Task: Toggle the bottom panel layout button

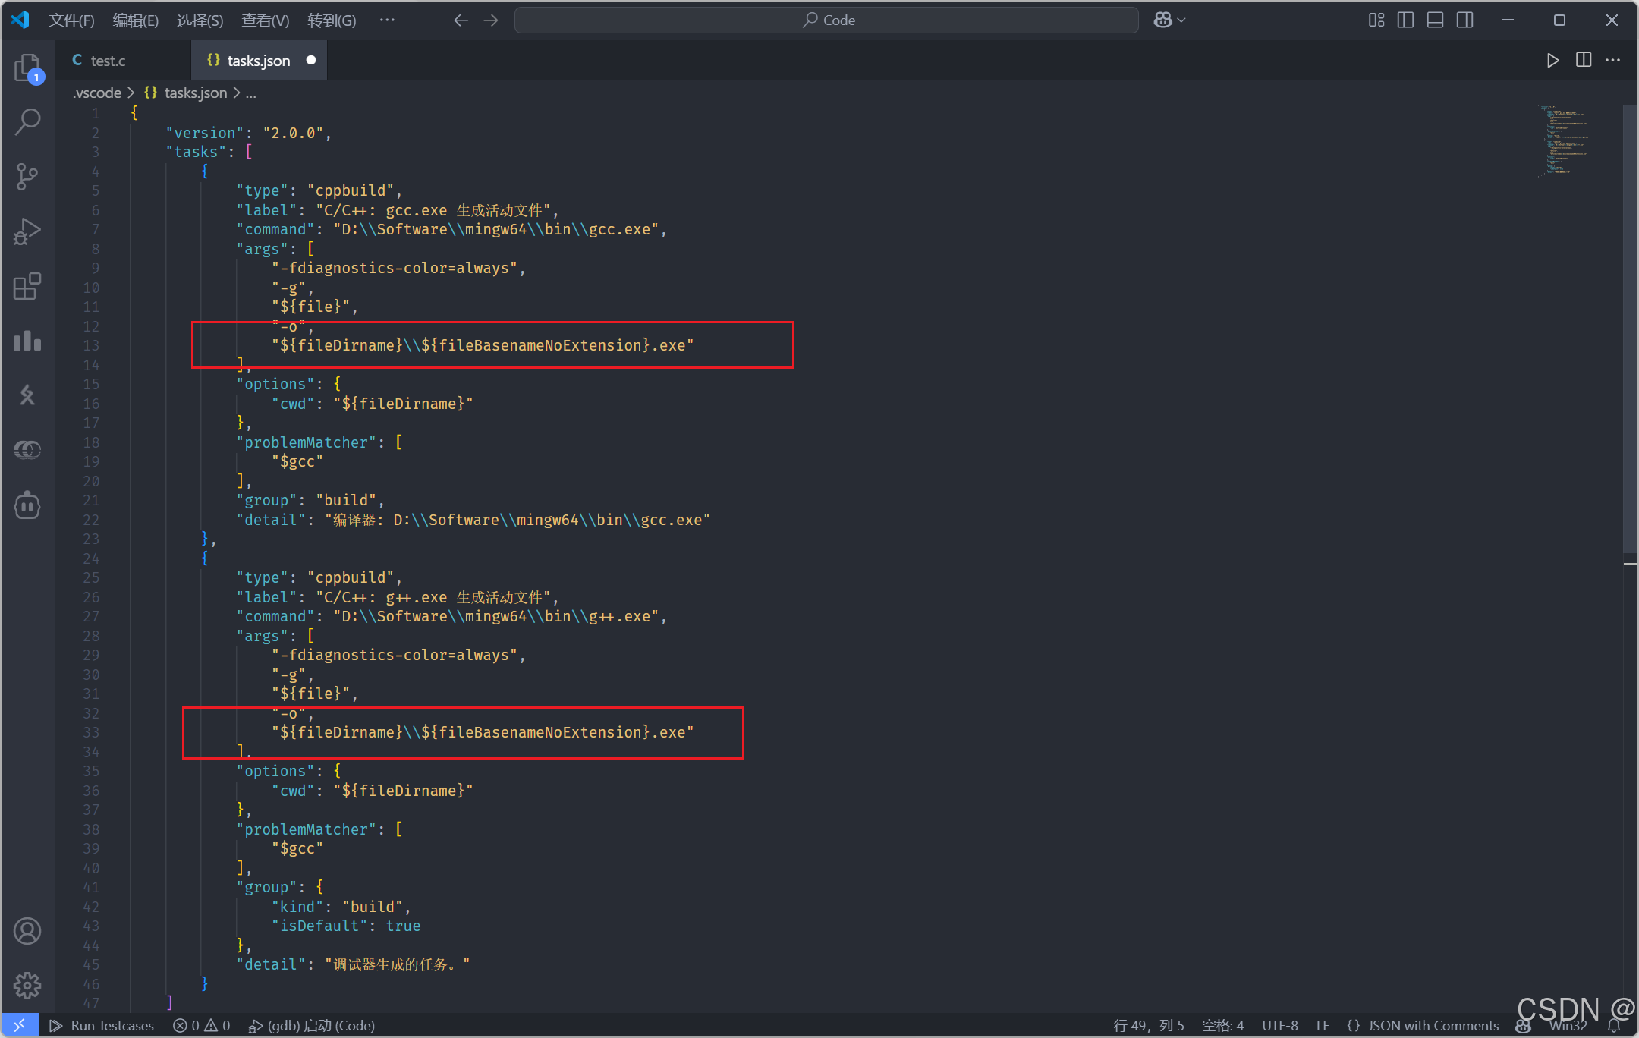Action: 1435,20
